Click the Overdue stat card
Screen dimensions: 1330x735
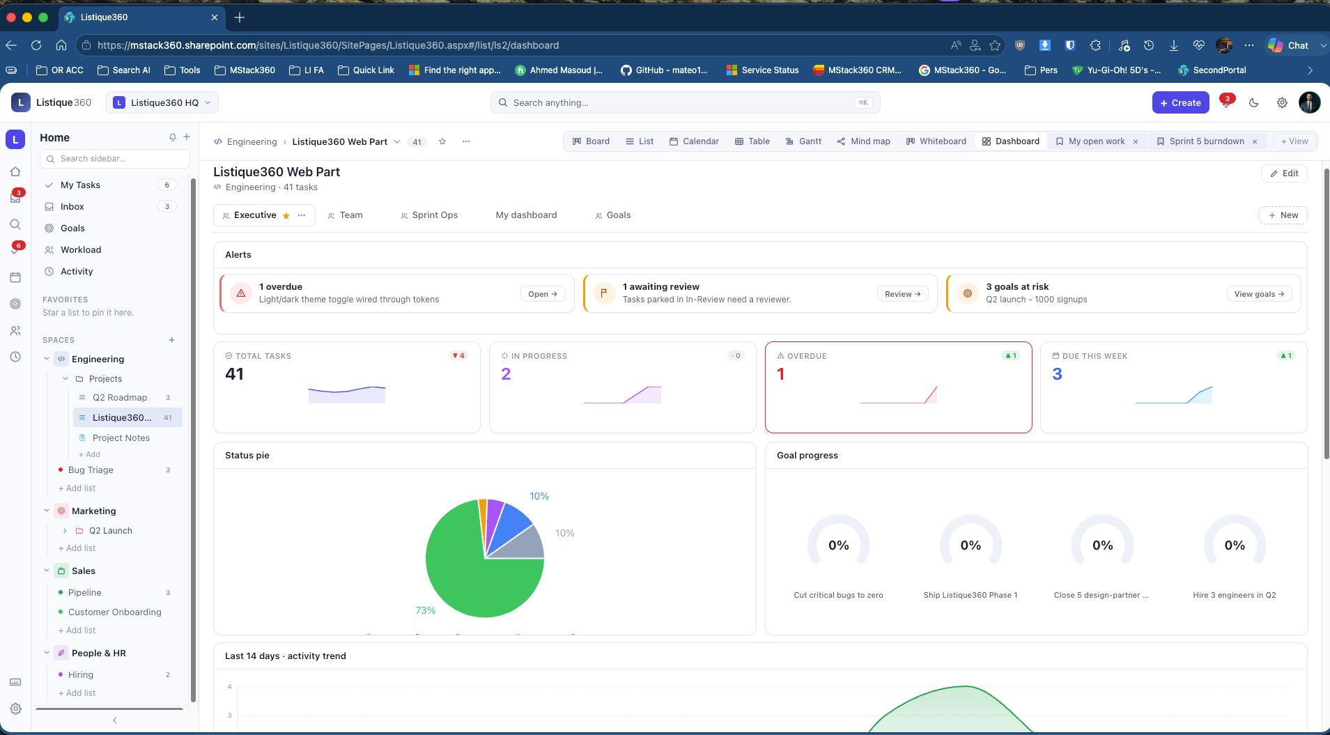click(x=898, y=387)
